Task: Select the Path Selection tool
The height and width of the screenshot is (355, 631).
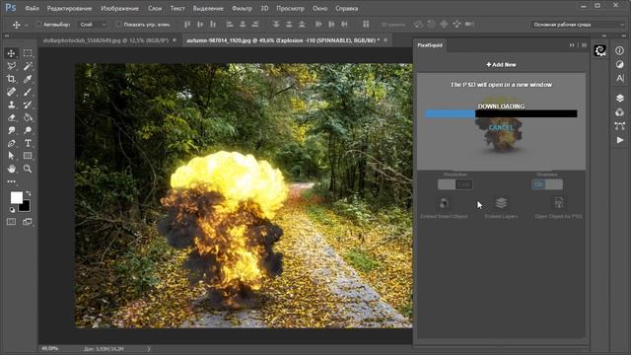Action: pyautogui.click(x=11, y=156)
